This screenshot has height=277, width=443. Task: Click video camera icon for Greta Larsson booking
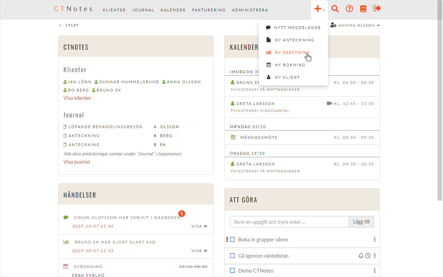point(329,103)
